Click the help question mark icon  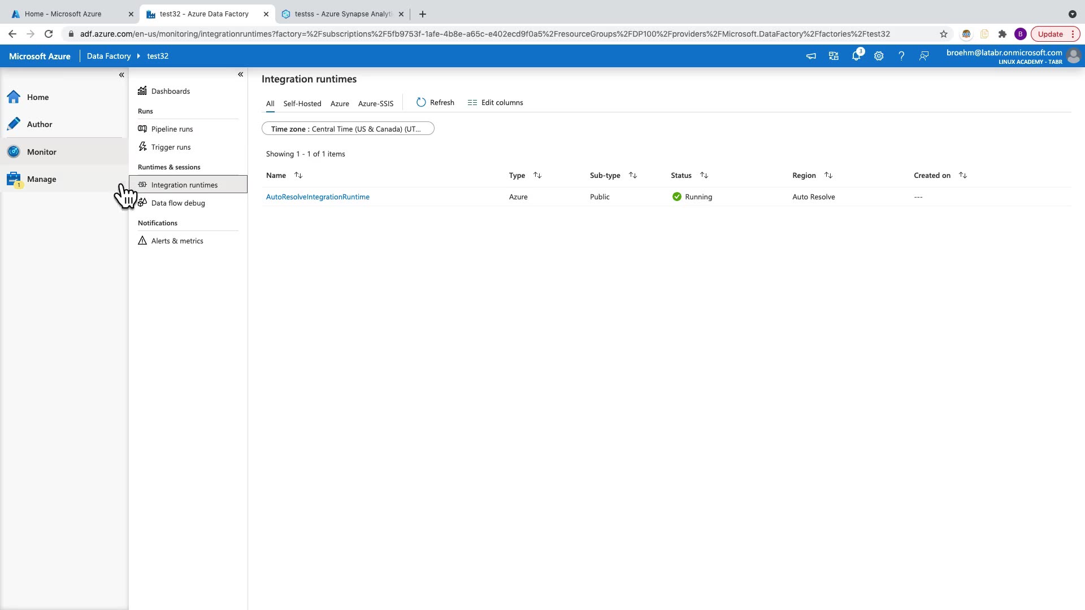(901, 56)
